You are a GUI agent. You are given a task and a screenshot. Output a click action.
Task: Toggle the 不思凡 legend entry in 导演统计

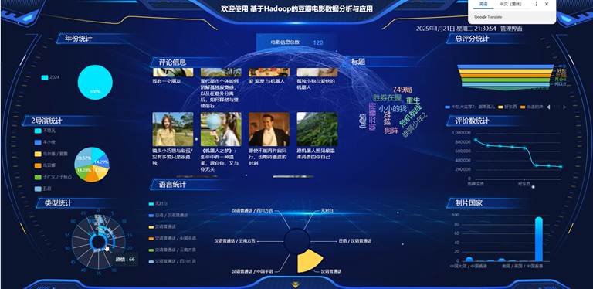(45, 131)
